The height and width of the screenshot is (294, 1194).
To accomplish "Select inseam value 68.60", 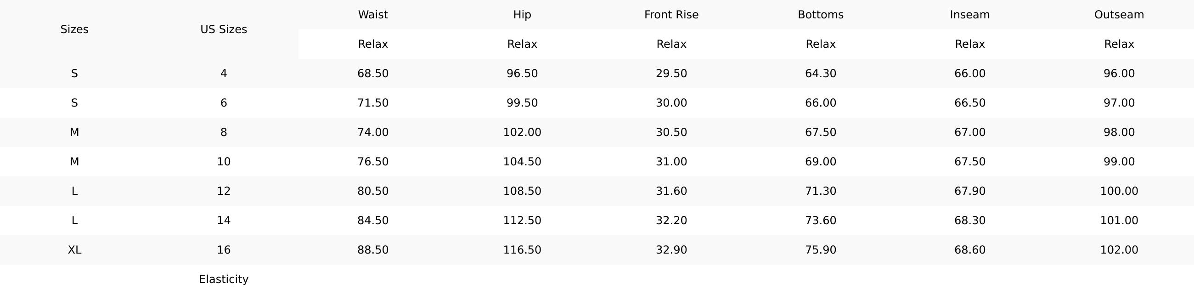I will 969,250.
